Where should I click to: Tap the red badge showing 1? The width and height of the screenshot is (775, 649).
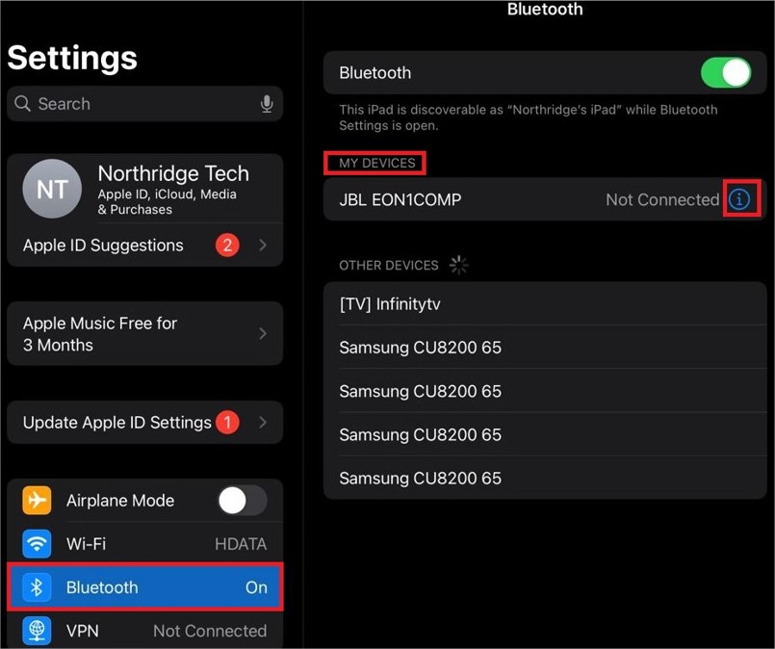click(227, 422)
